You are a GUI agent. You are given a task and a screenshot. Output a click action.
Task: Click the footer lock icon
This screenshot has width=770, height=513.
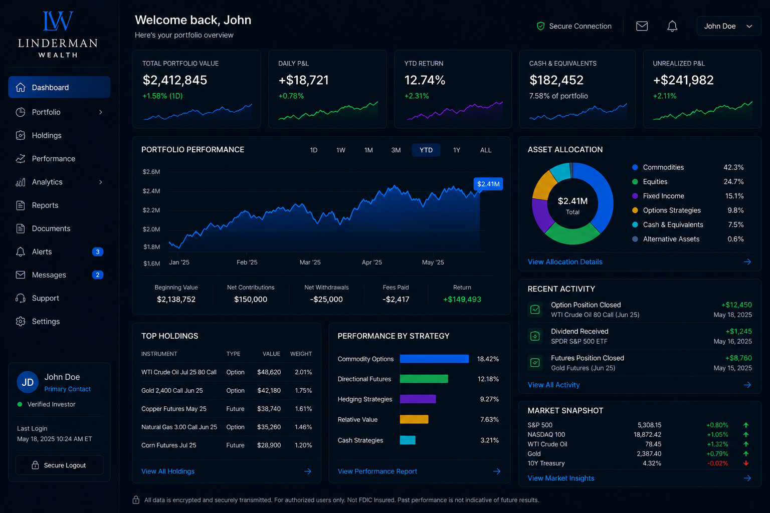[136, 500]
